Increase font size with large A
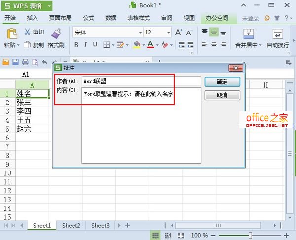This screenshot has height=240, width=296. 179,33
